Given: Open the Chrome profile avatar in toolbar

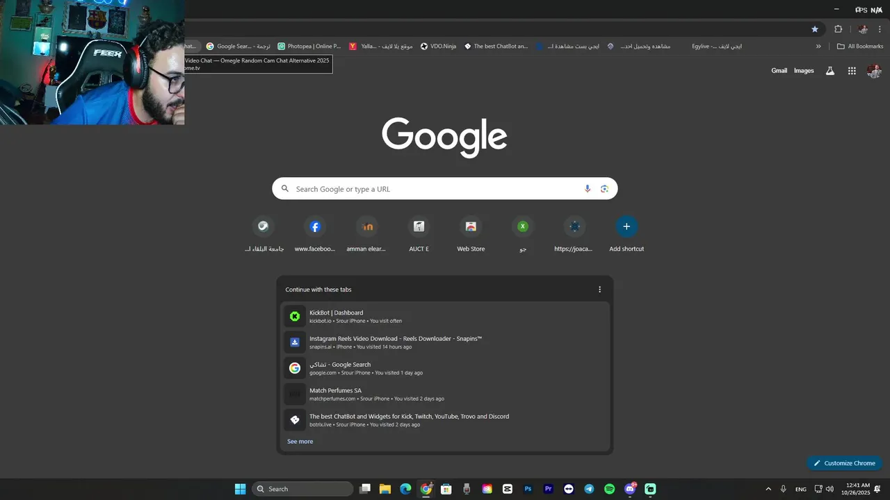Looking at the screenshot, I should [863, 29].
